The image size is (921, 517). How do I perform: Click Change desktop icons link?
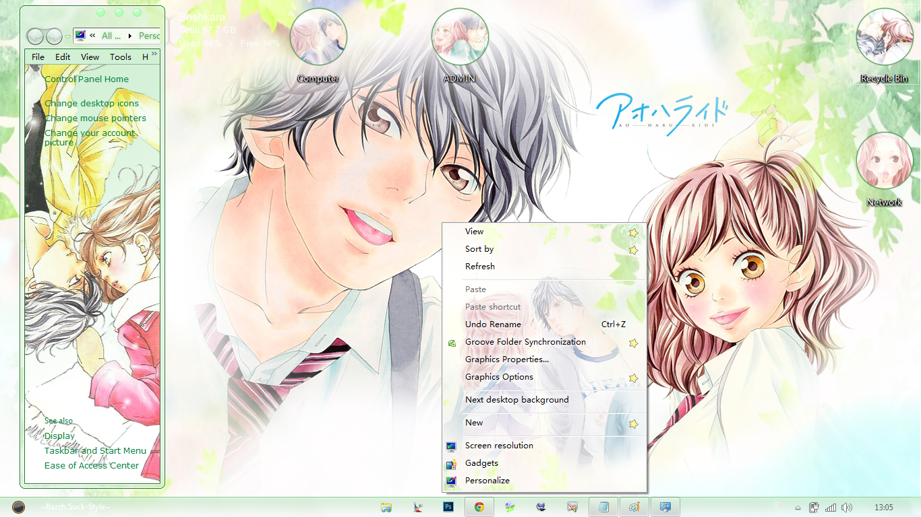pyautogui.click(x=92, y=103)
